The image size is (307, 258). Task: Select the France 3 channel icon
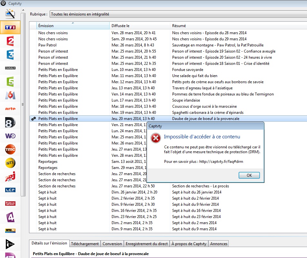point(10,55)
